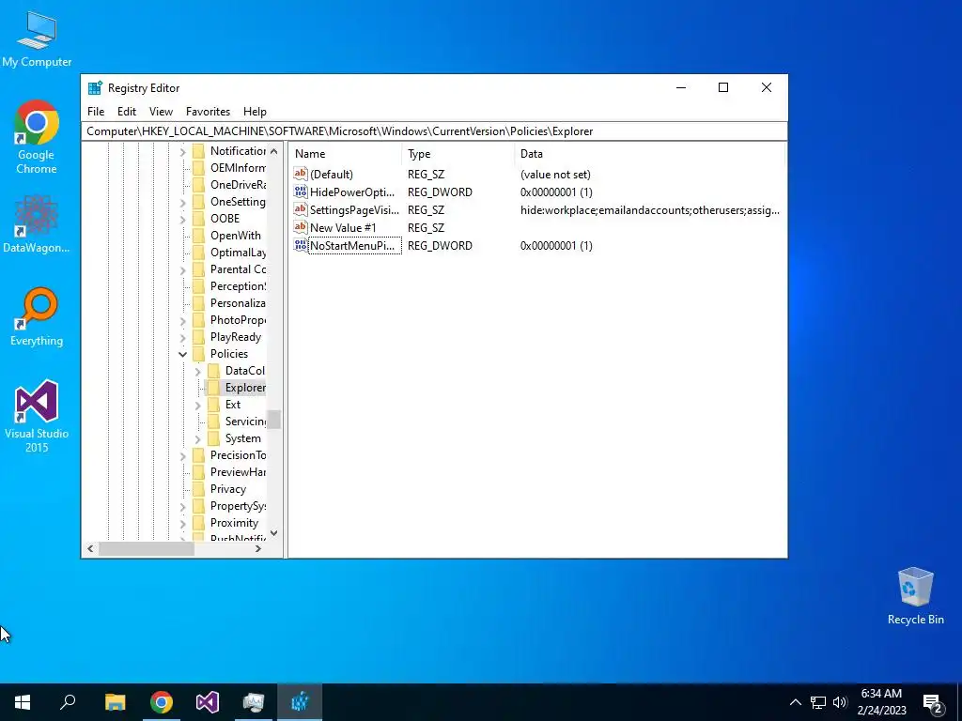Switch to the Registry Editor taskbar icon

(x=300, y=702)
